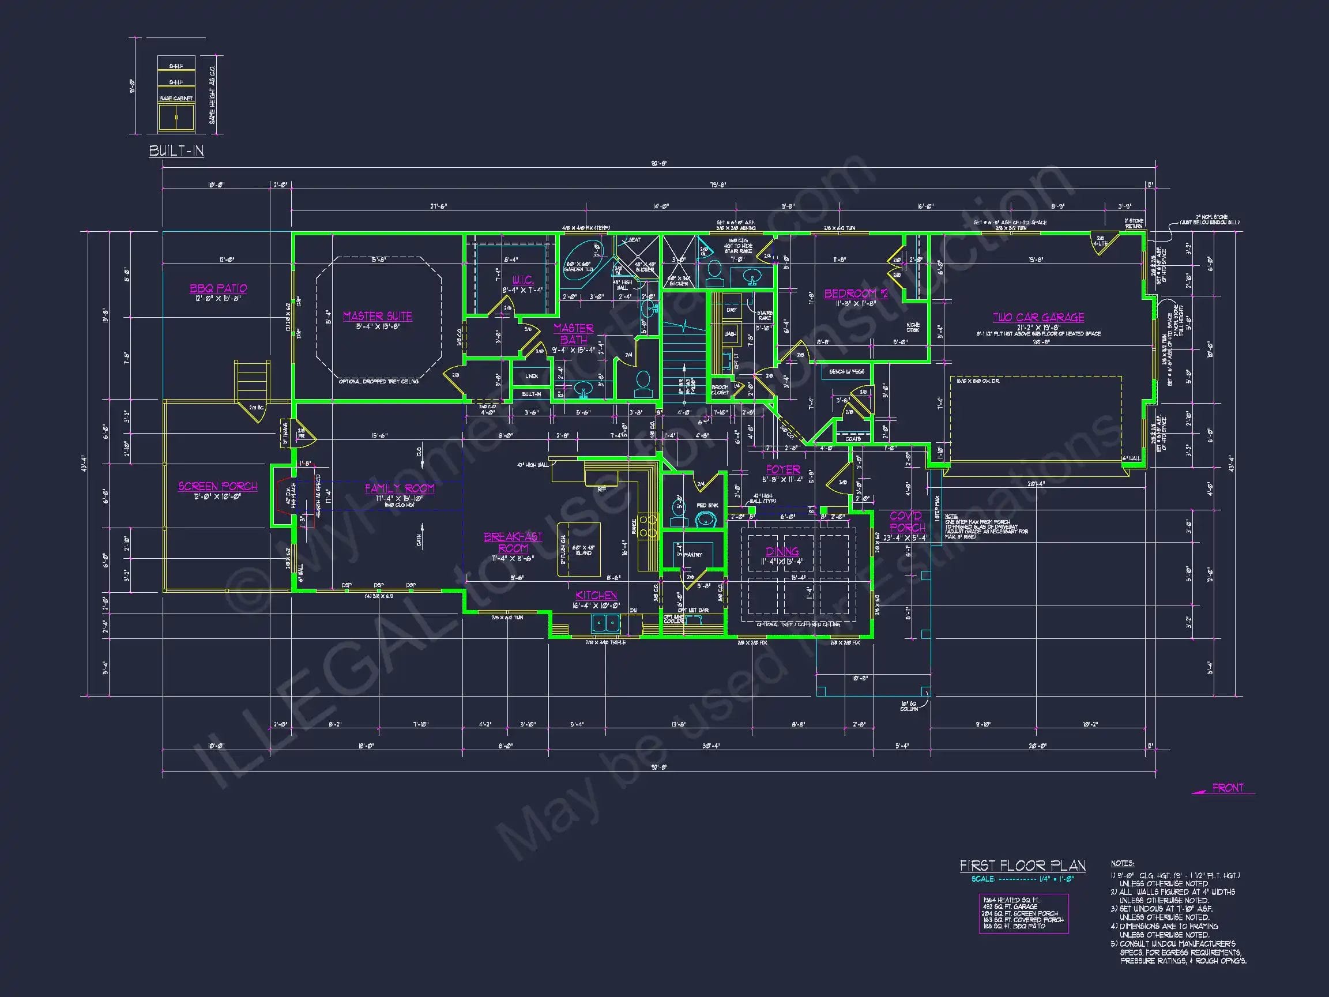Select the "BASE CABINET" label in the built-in detail

click(x=176, y=99)
